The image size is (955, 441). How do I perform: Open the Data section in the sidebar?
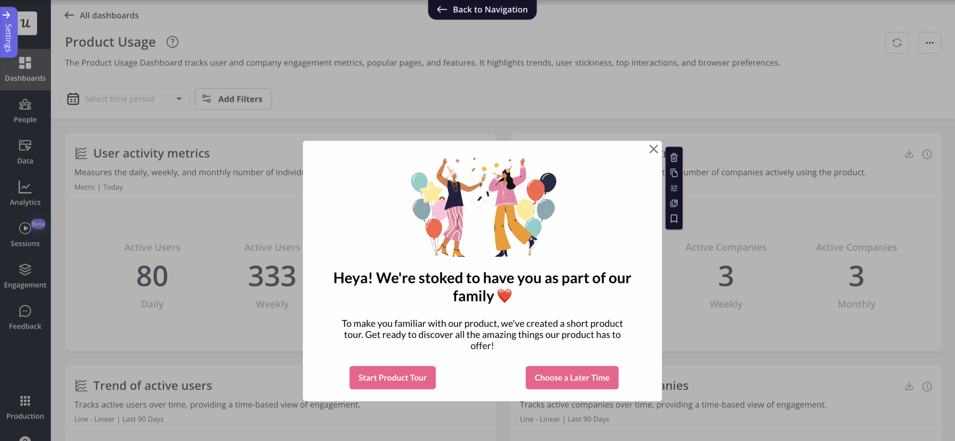point(25,151)
